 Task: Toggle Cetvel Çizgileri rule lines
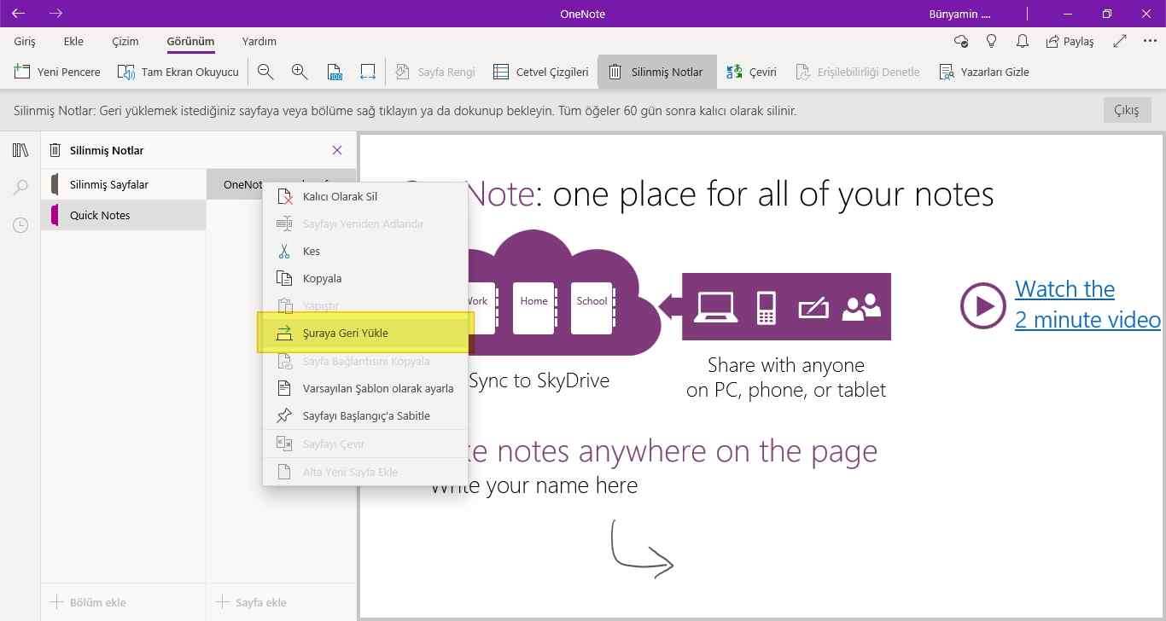tap(540, 72)
